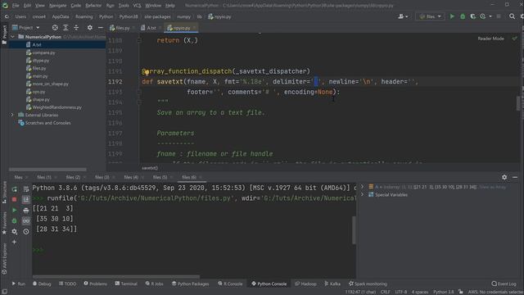Image resolution: width=524 pixels, height=295 pixels.
Task: Close the npyio.py editor tab
Action: pos(194,28)
